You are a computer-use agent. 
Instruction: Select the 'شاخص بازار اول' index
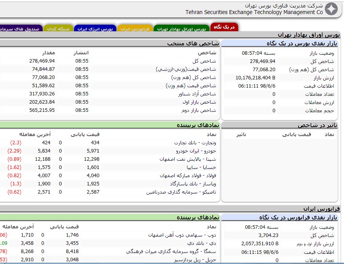tap(199, 102)
